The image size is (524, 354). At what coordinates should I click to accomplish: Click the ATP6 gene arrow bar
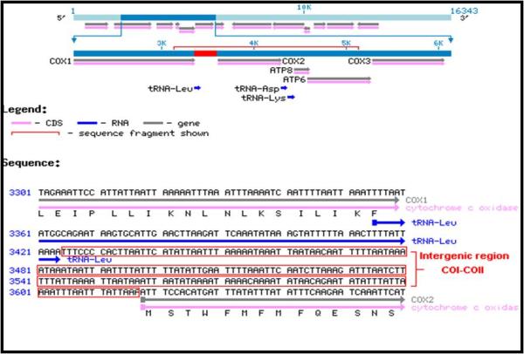pyautogui.click(x=333, y=82)
